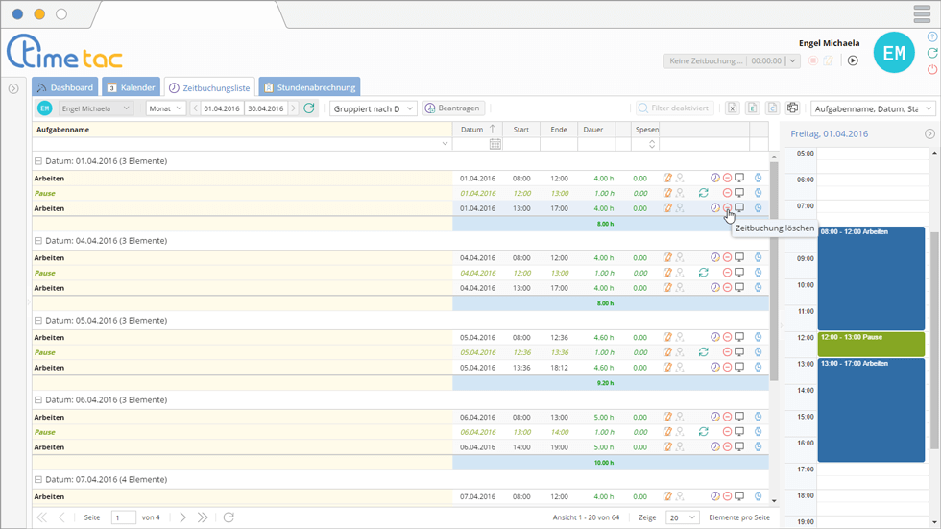Click the print icon in the toolbar
The image size is (941, 529).
pos(792,108)
